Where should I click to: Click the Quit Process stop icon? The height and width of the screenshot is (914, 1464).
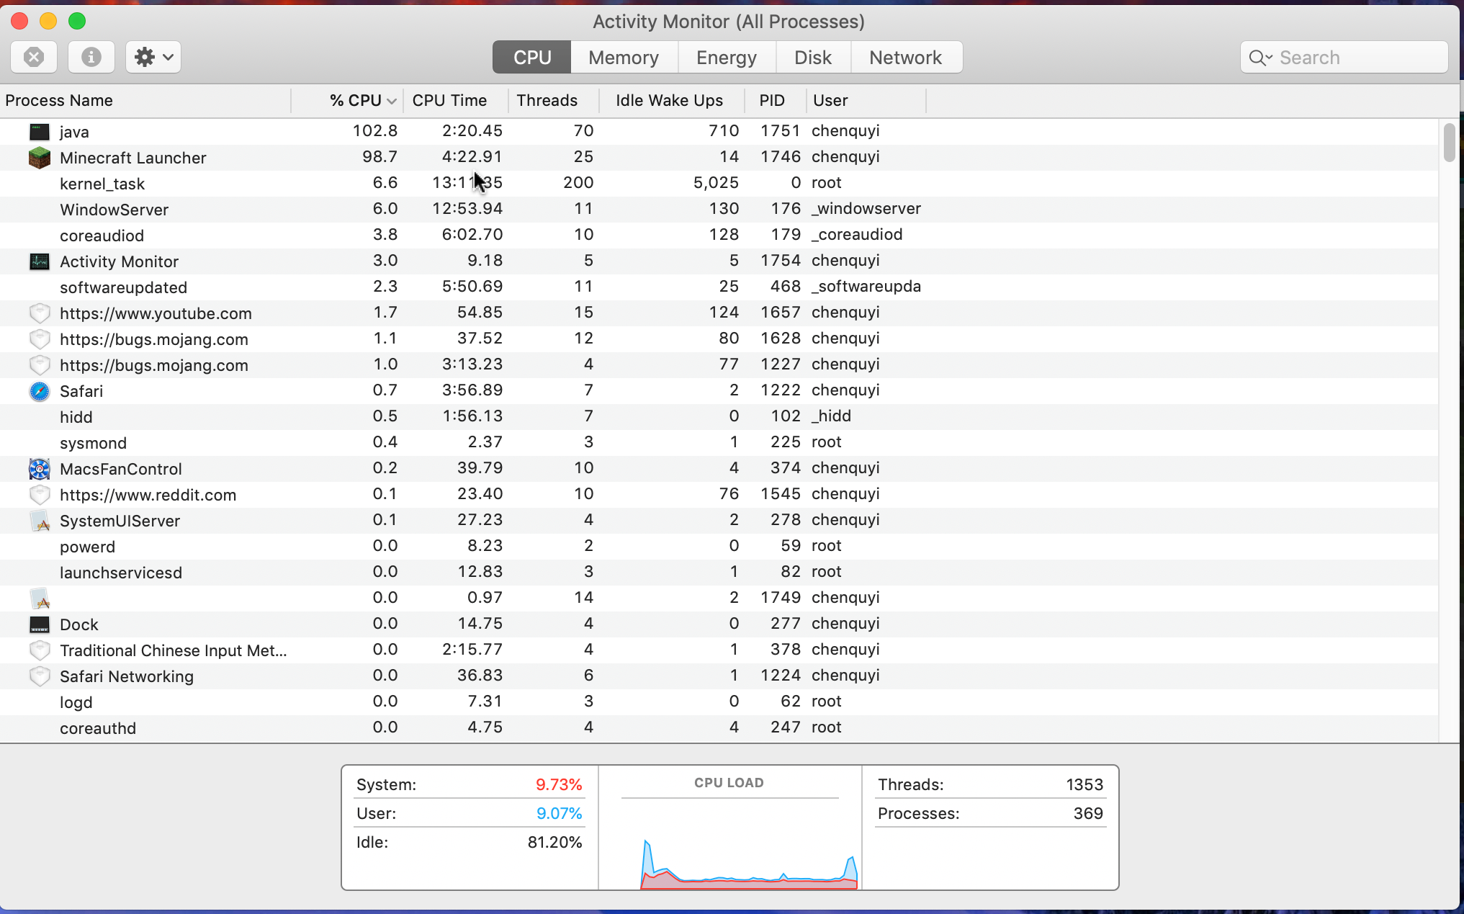(34, 57)
